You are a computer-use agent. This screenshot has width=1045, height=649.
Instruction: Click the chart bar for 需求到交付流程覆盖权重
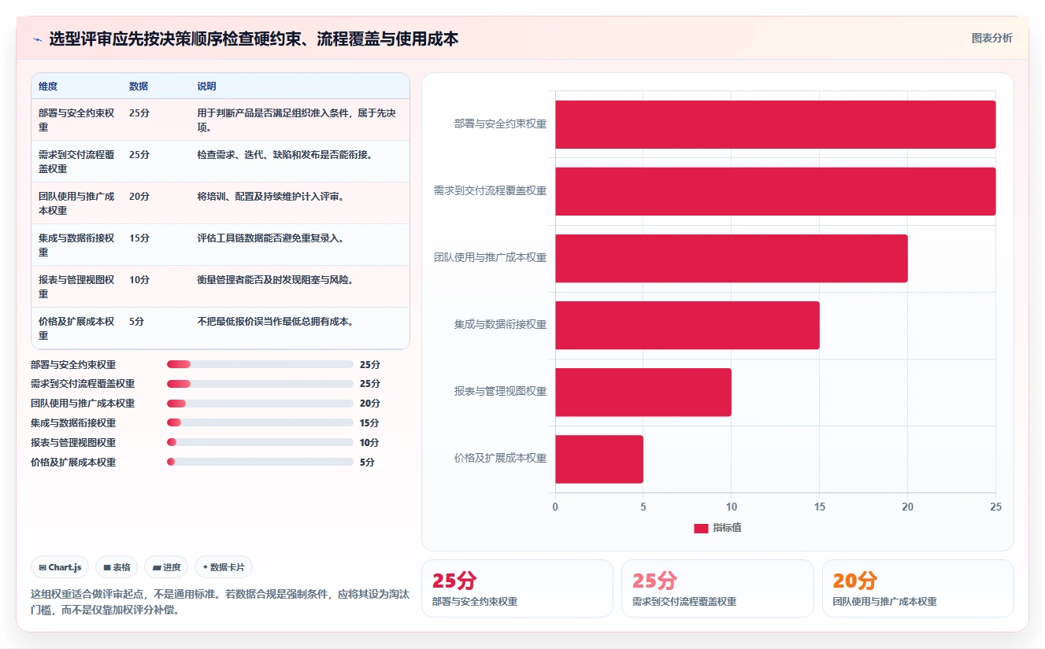776,191
